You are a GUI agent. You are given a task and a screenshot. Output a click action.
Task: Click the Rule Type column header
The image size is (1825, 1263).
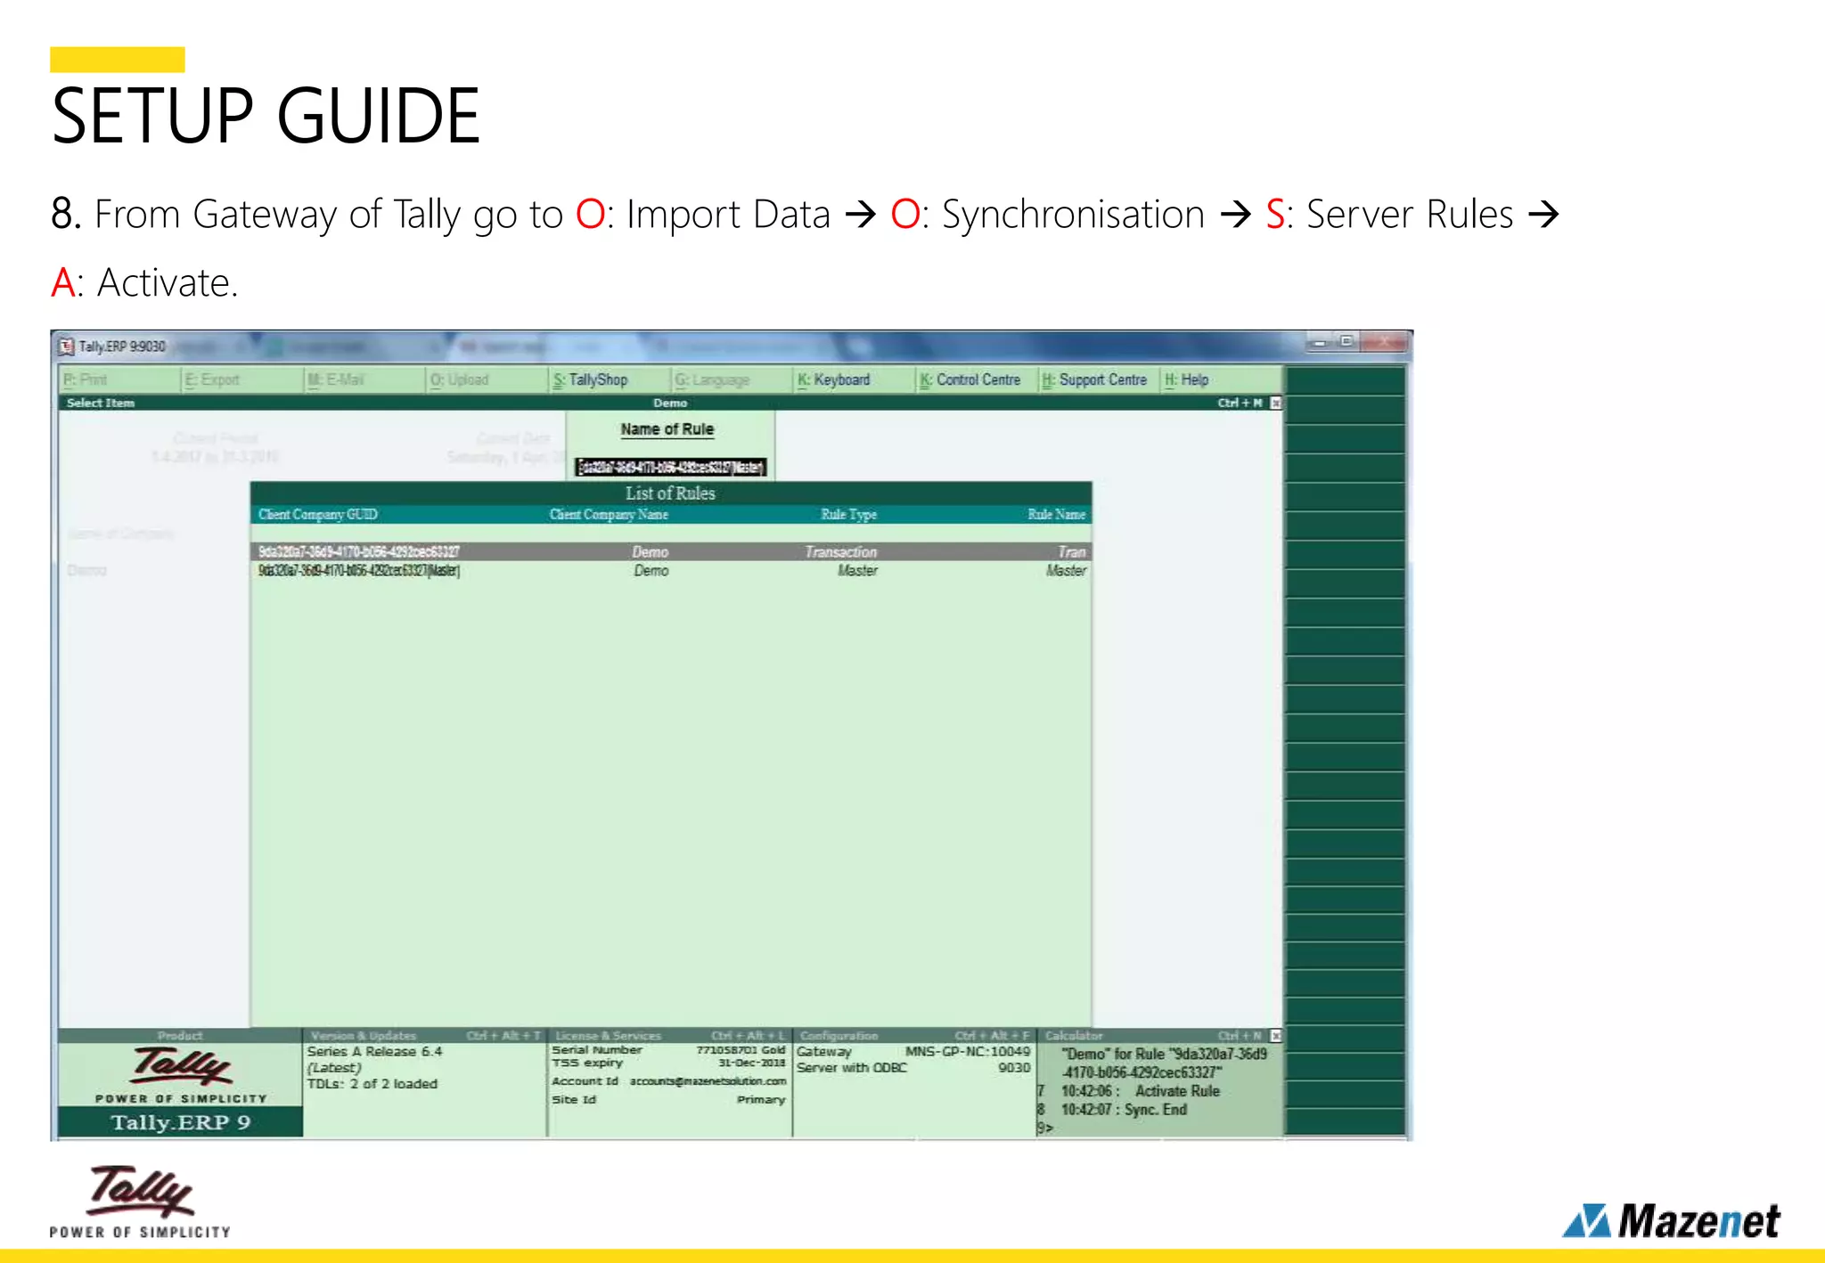pos(848,515)
